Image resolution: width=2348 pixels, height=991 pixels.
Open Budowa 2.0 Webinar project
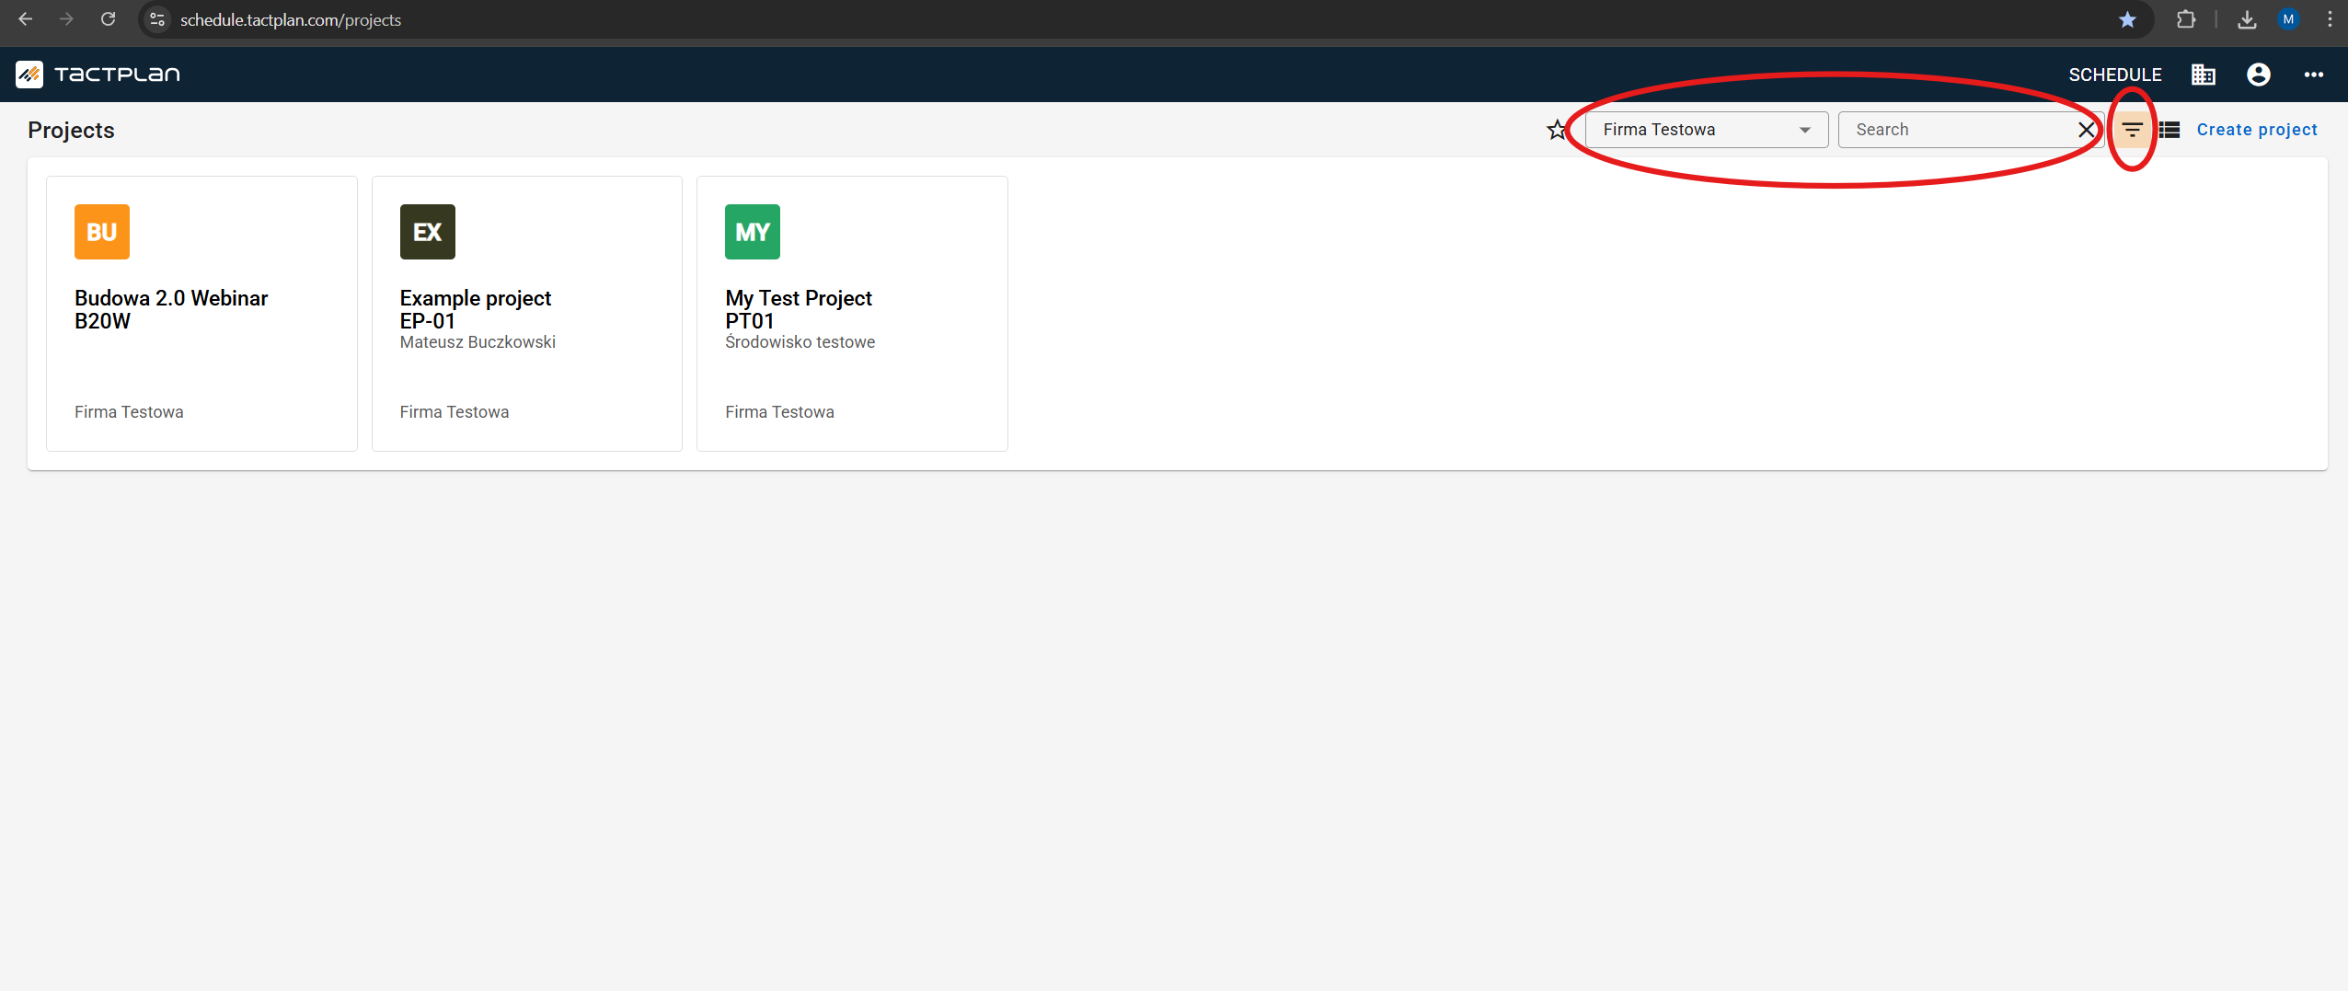[171, 298]
